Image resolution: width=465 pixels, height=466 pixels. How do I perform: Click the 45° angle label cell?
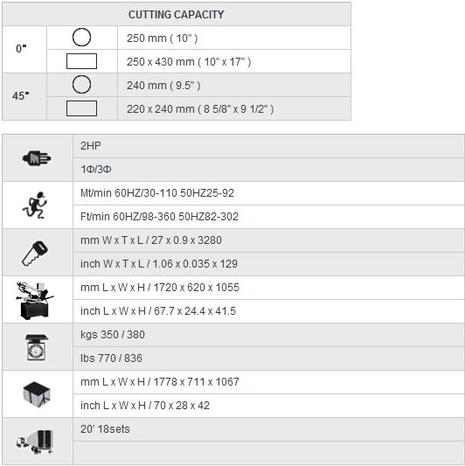pos(24,96)
